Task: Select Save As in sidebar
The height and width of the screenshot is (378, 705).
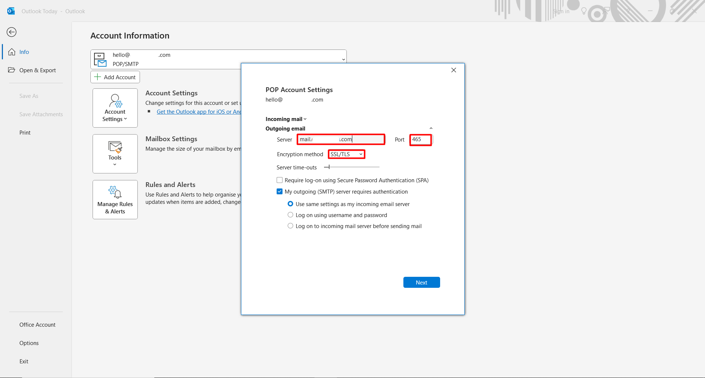Action: [x=29, y=96]
